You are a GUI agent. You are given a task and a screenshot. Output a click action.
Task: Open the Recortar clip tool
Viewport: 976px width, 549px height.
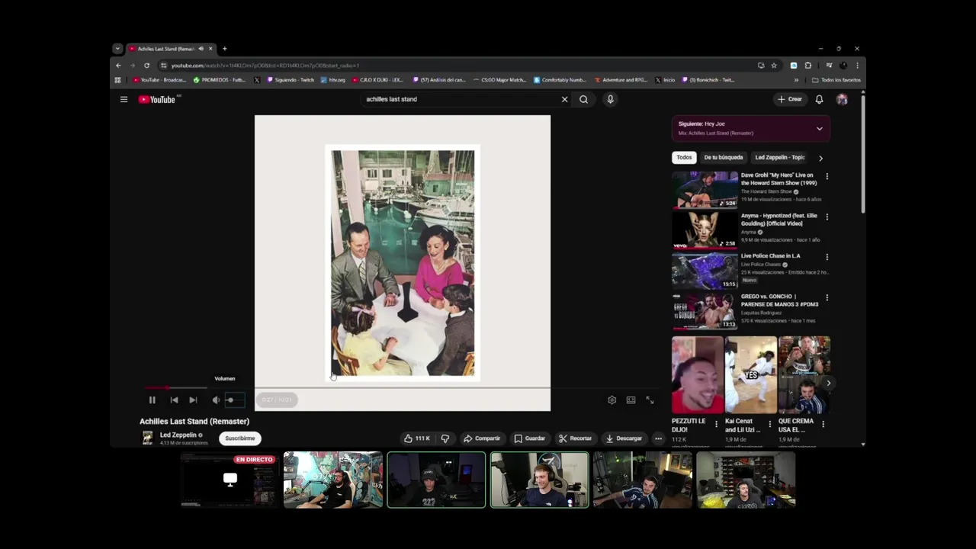[575, 438]
